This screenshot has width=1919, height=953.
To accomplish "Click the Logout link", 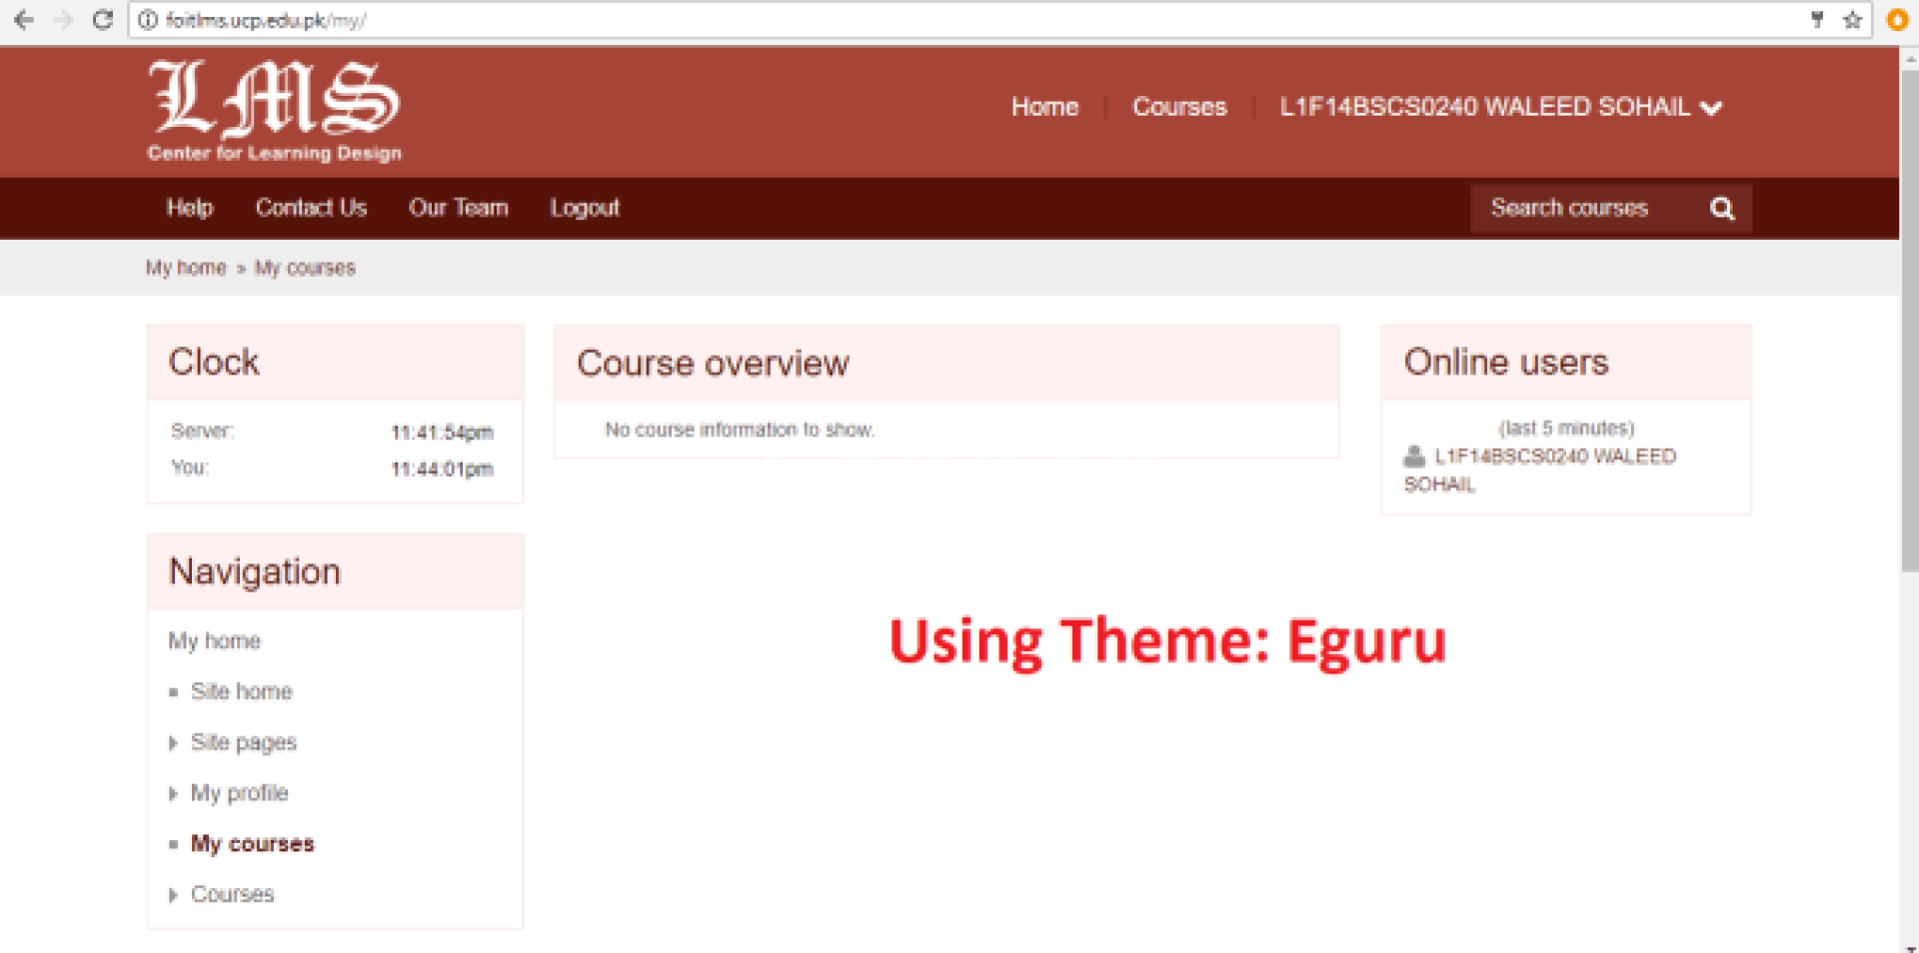I will tap(584, 208).
